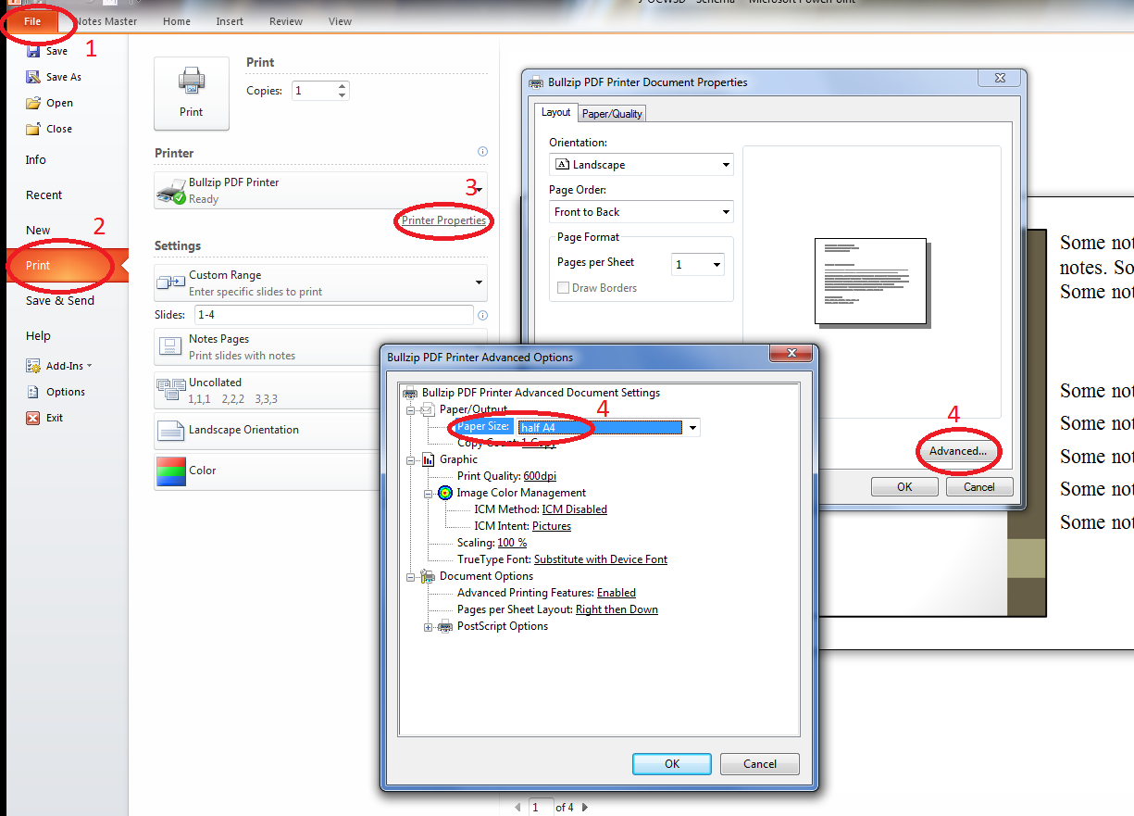Click the Slides 1-4 input field
The width and height of the screenshot is (1134, 816).
pos(333,315)
